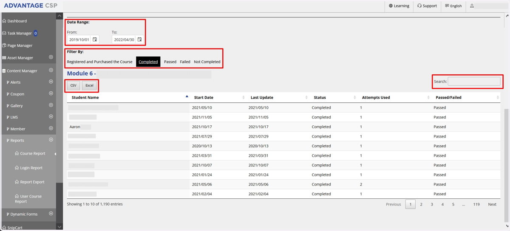510x231 pixels.
Task: Click the Search input field
Action: (474, 81)
